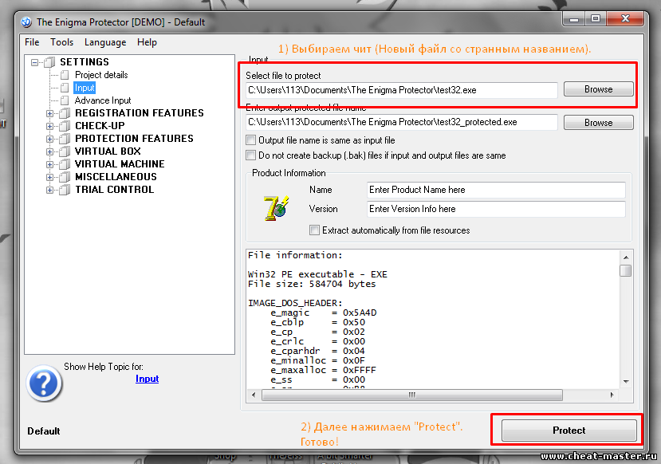Click the PROTECTION FEATURES folder icon
Viewport: 661px width, 464px height.
coord(65,139)
